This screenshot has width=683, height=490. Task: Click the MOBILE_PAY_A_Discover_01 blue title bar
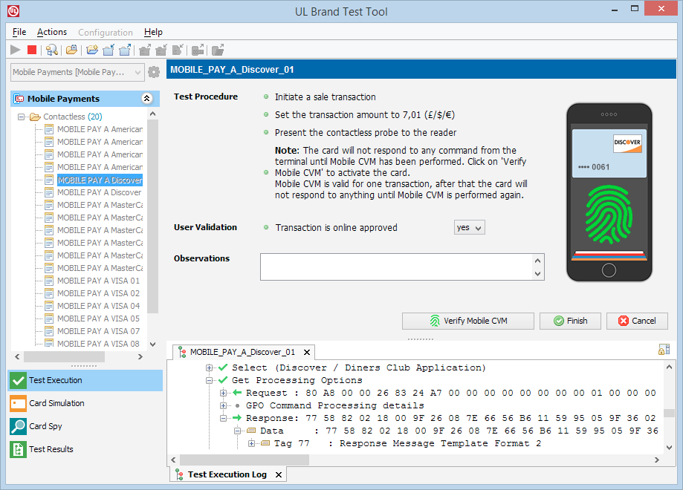click(421, 70)
